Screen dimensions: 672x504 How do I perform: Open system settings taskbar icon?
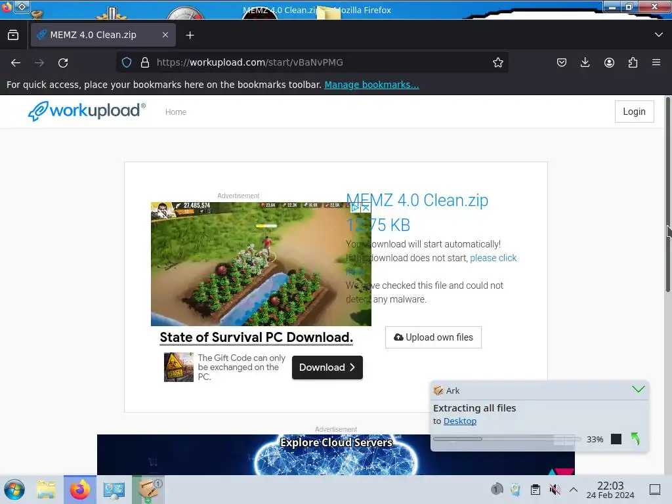114,490
